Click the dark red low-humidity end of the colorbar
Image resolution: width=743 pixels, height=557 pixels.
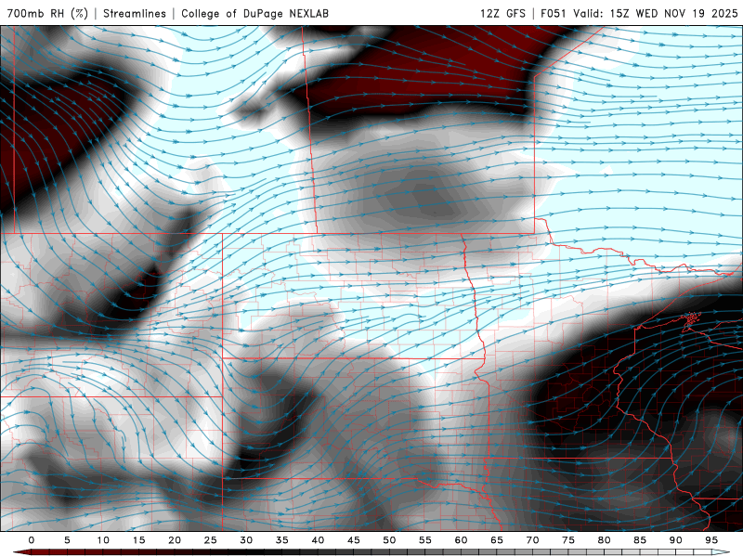pyautogui.click(x=24, y=552)
